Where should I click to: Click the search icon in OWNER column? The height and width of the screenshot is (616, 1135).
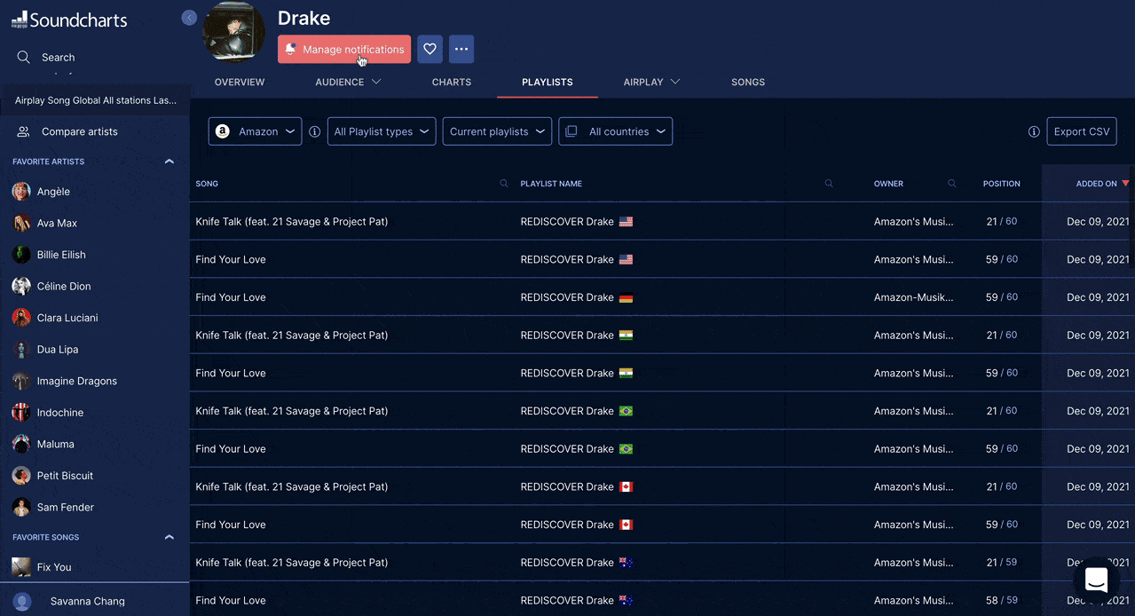[952, 184]
